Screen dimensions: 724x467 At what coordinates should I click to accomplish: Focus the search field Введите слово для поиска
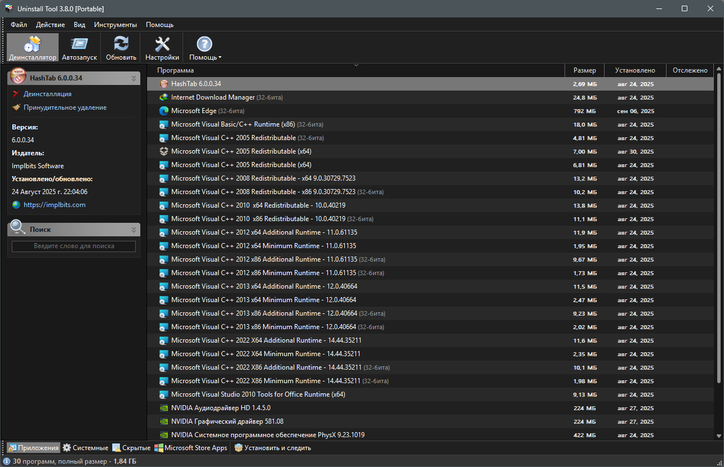[74, 246]
